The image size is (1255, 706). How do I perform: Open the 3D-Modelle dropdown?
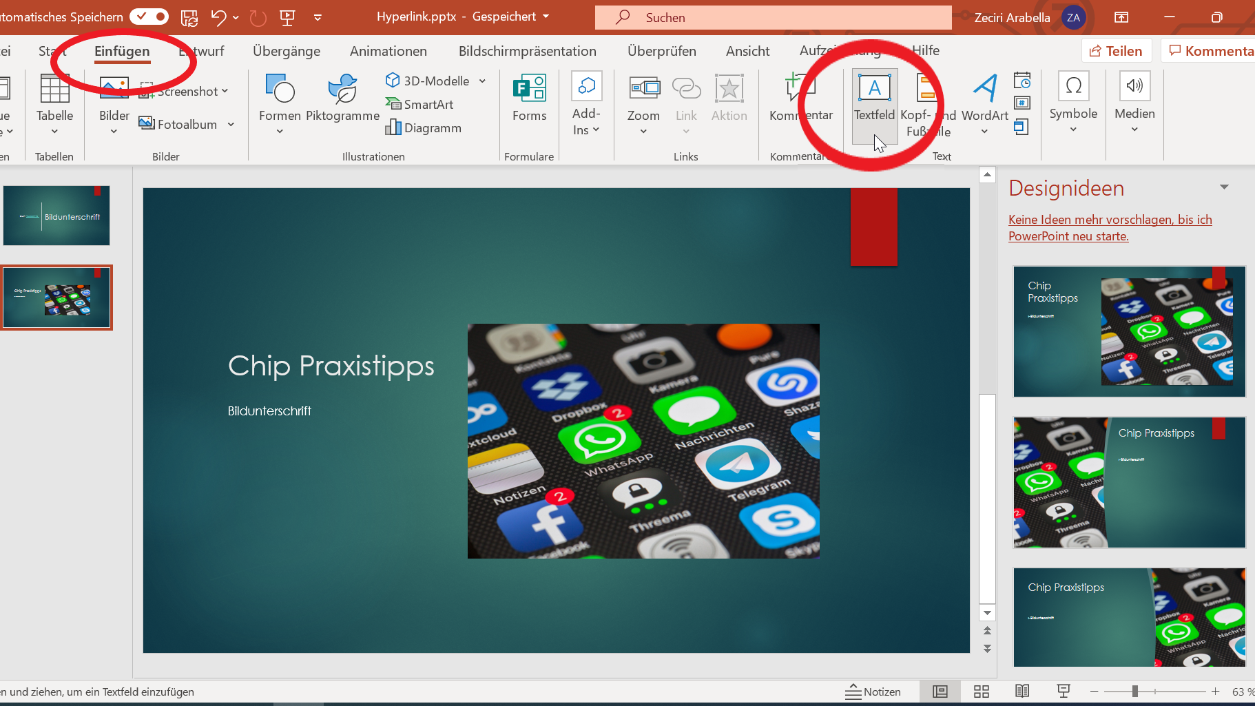pyautogui.click(x=483, y=81)
